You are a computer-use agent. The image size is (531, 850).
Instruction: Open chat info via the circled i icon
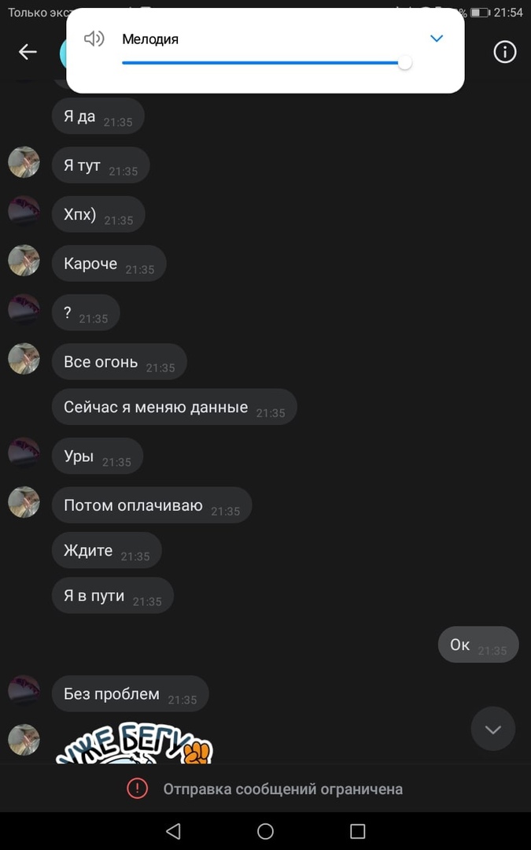pyautogui.click(x=504, y=52)
